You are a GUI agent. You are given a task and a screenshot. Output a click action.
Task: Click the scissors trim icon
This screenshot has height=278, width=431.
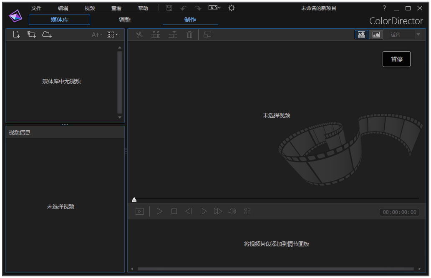click(139, 35)
